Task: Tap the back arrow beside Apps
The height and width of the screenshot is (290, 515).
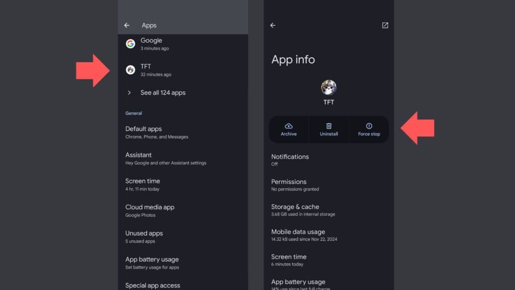Action: [x=127, y=25]
